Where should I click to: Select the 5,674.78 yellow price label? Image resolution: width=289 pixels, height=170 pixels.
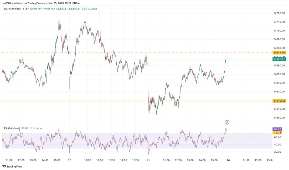279,53
